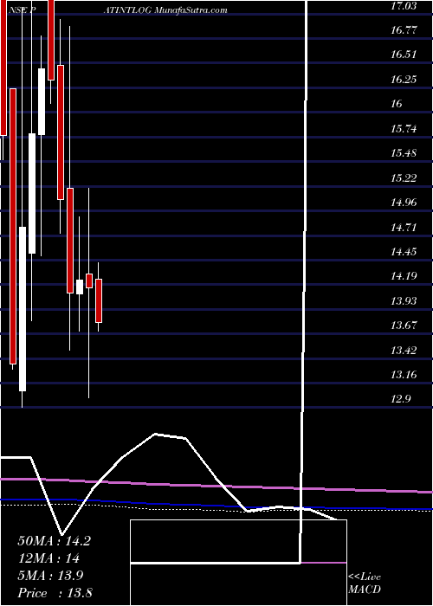
Task: Click the 15.74 price axis label
Action: (404, 128)
